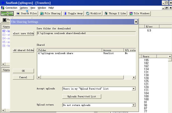
Task: Select the transfer row starting with 04
Action: coord(6,38)
